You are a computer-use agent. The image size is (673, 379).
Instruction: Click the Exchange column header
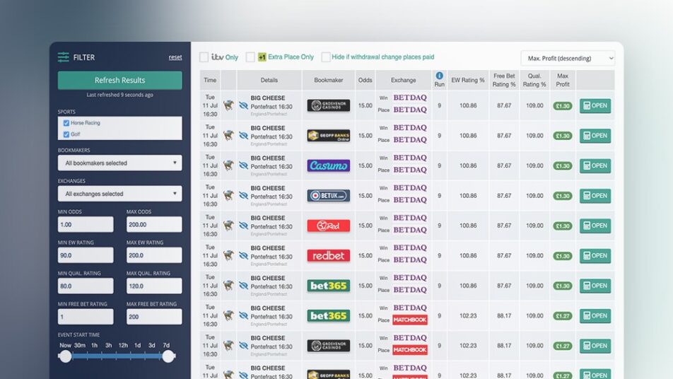point(404,81)
